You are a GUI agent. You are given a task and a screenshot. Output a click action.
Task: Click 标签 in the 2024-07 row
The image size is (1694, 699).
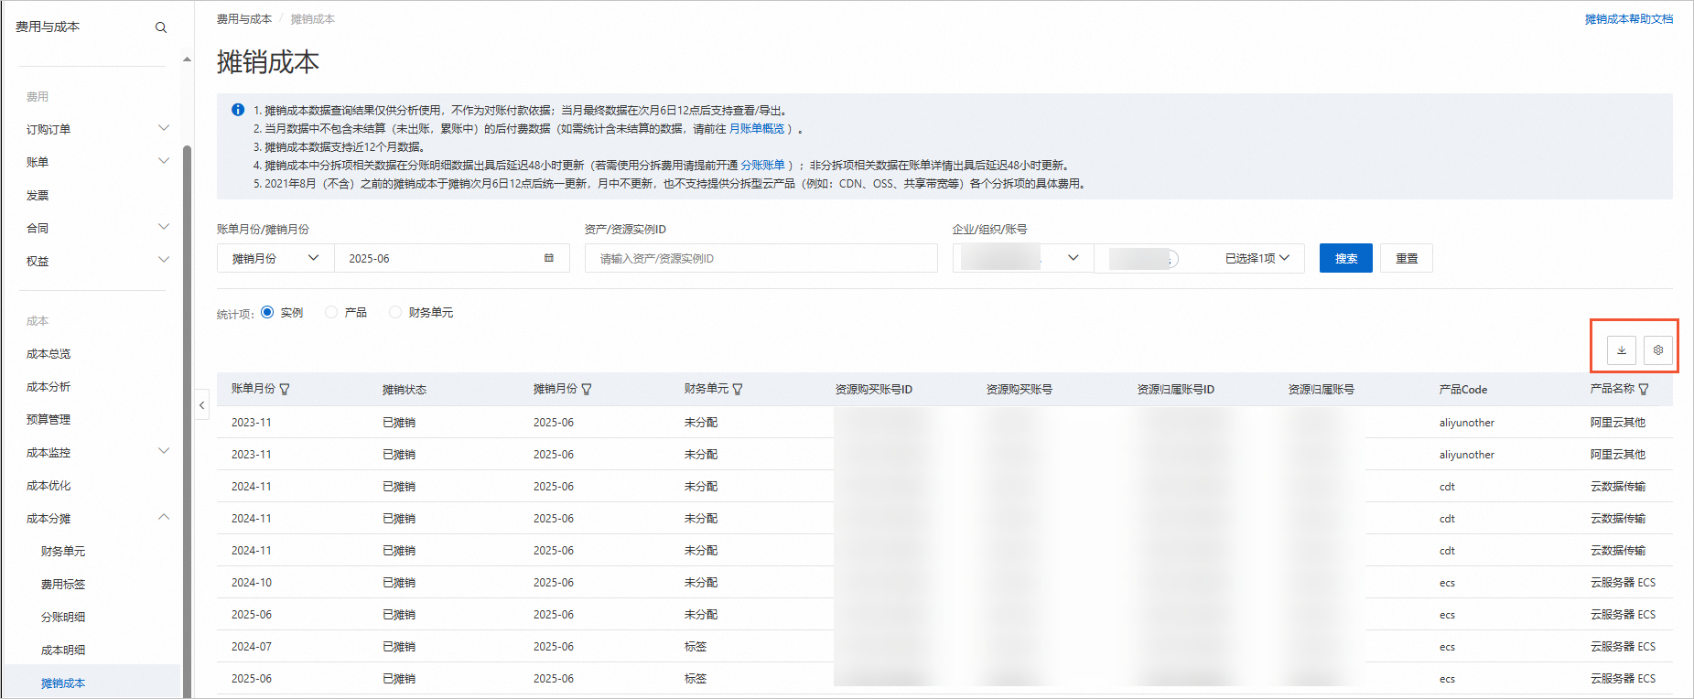696,646
